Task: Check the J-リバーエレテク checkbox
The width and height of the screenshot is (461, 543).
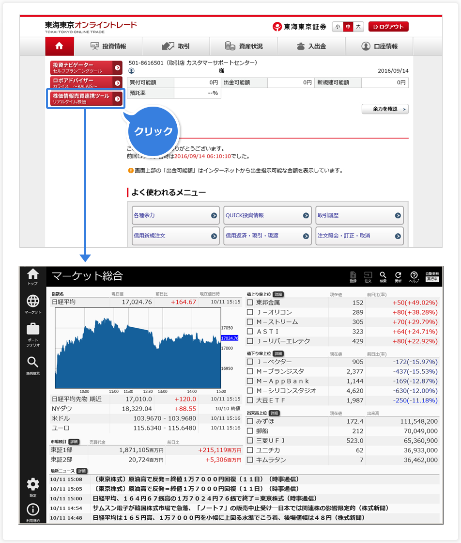Action: click(x=250, y=341)
